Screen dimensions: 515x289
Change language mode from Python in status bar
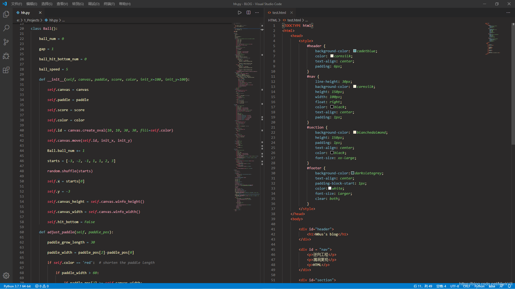pos(479,286)
